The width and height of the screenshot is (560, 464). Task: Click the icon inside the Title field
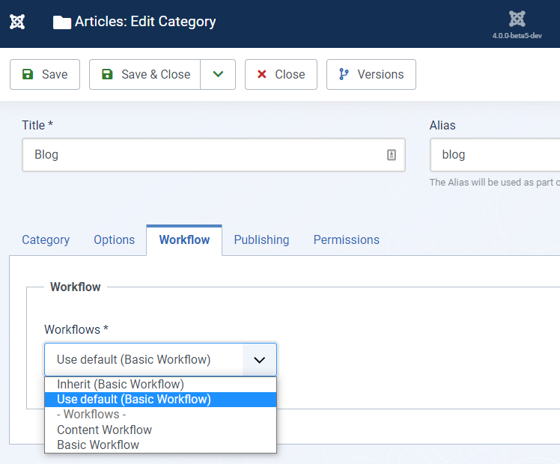coord(391,155)
